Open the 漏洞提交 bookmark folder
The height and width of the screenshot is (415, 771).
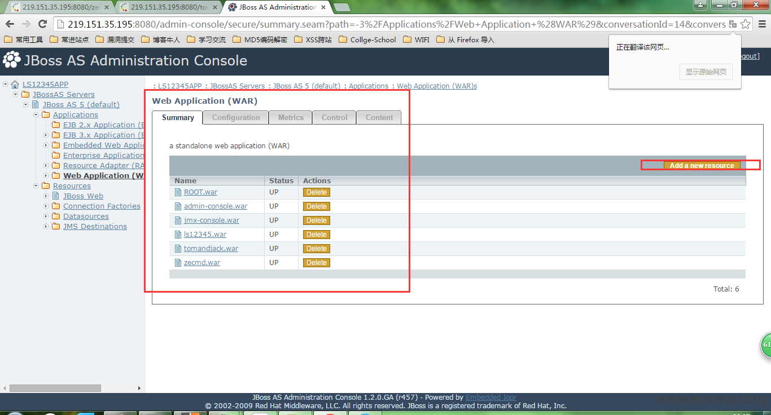tap(115, 40)
